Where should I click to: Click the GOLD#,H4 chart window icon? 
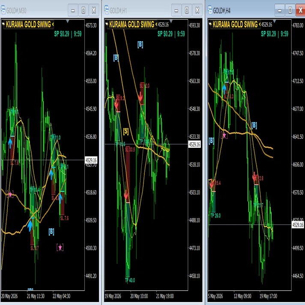[210, 10]
